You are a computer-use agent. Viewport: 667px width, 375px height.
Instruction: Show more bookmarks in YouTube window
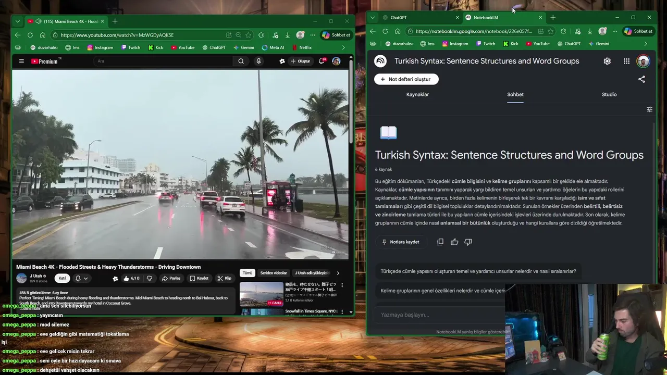(x=343, y=47)
